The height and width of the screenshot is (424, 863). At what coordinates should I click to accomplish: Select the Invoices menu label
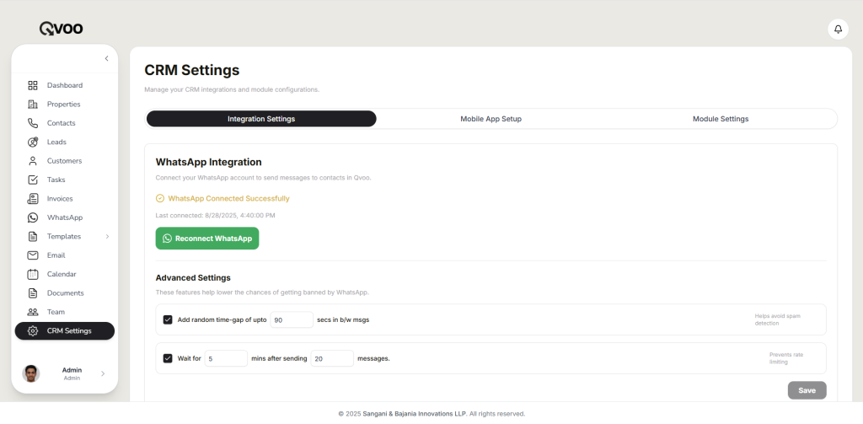click(x=60, y=199)
